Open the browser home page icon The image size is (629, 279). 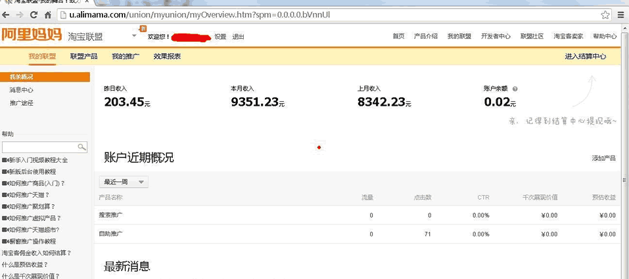click(x=48, y=15)
